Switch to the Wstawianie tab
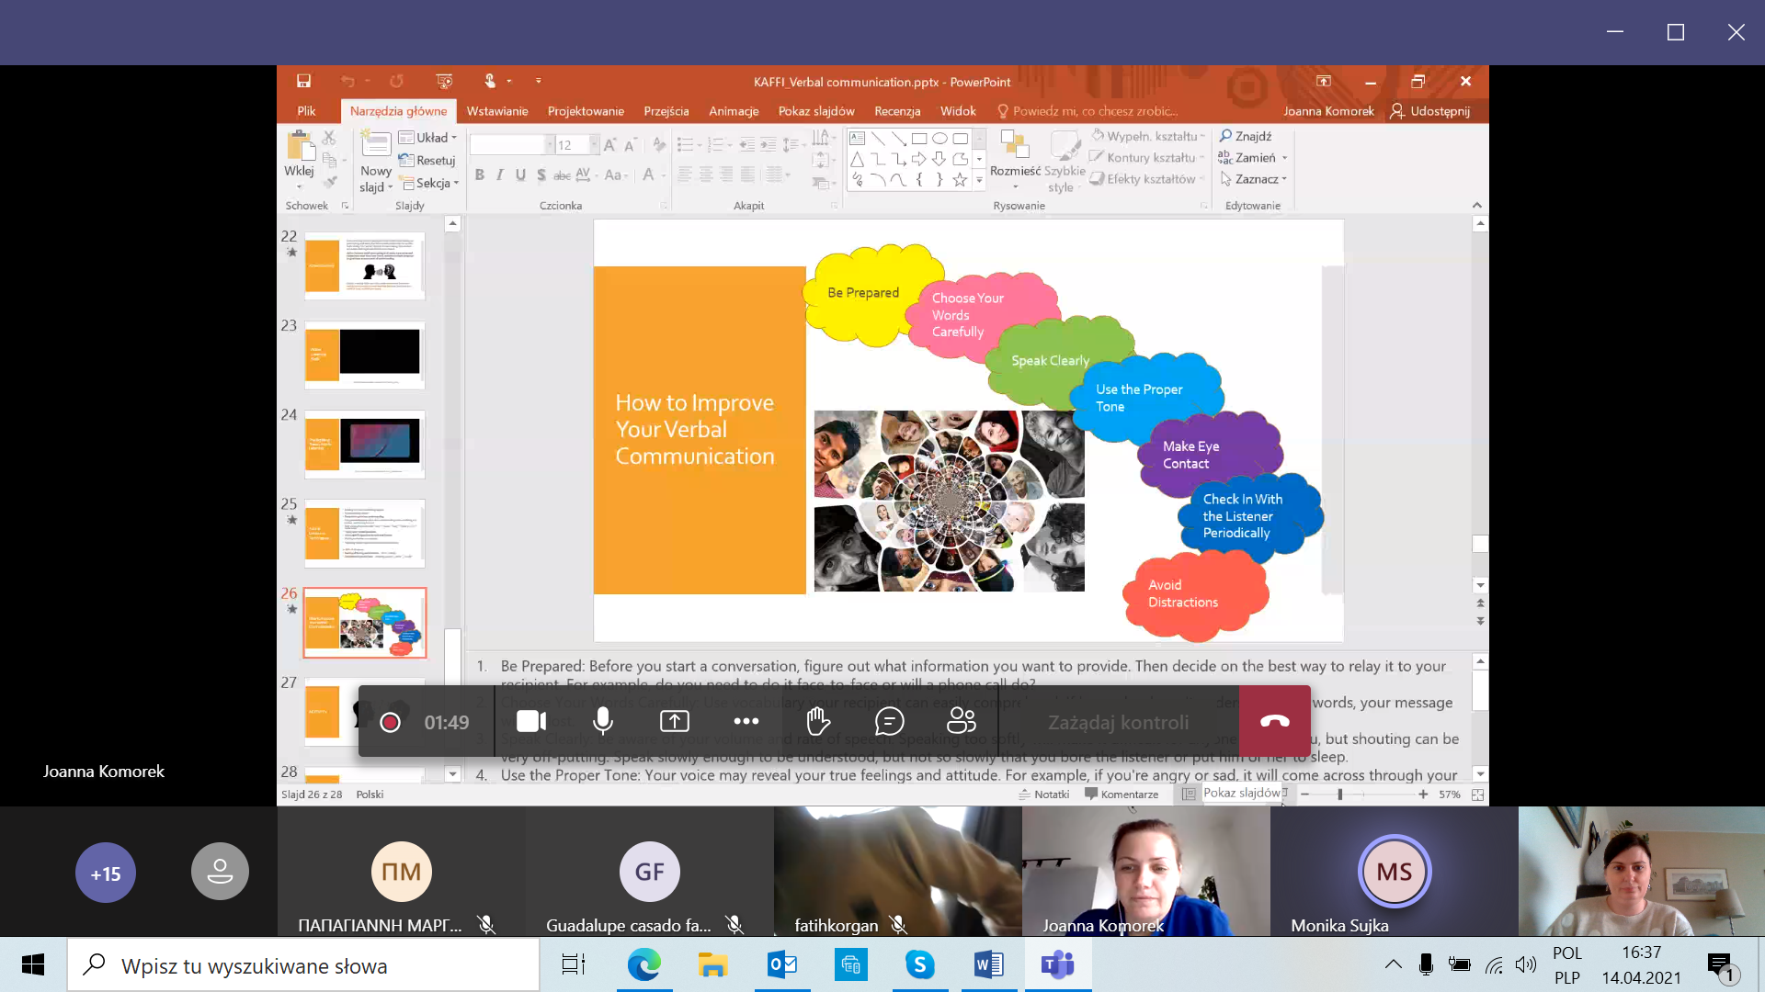 coord(497,111)
